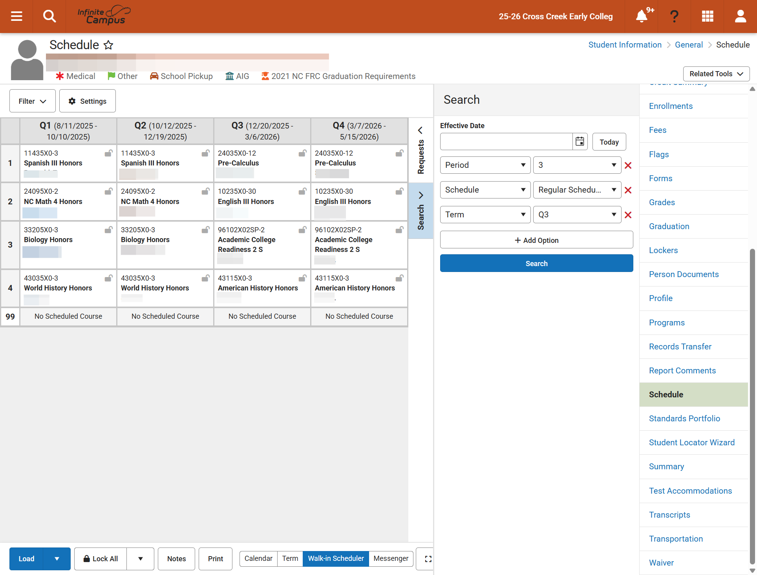
Task: Expand the Lock All arrow menu
Action: [141, 559]
